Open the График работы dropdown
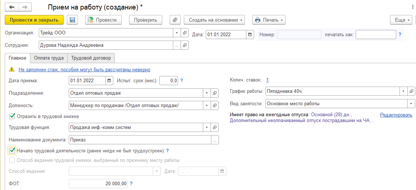 [x=404, y=91]
